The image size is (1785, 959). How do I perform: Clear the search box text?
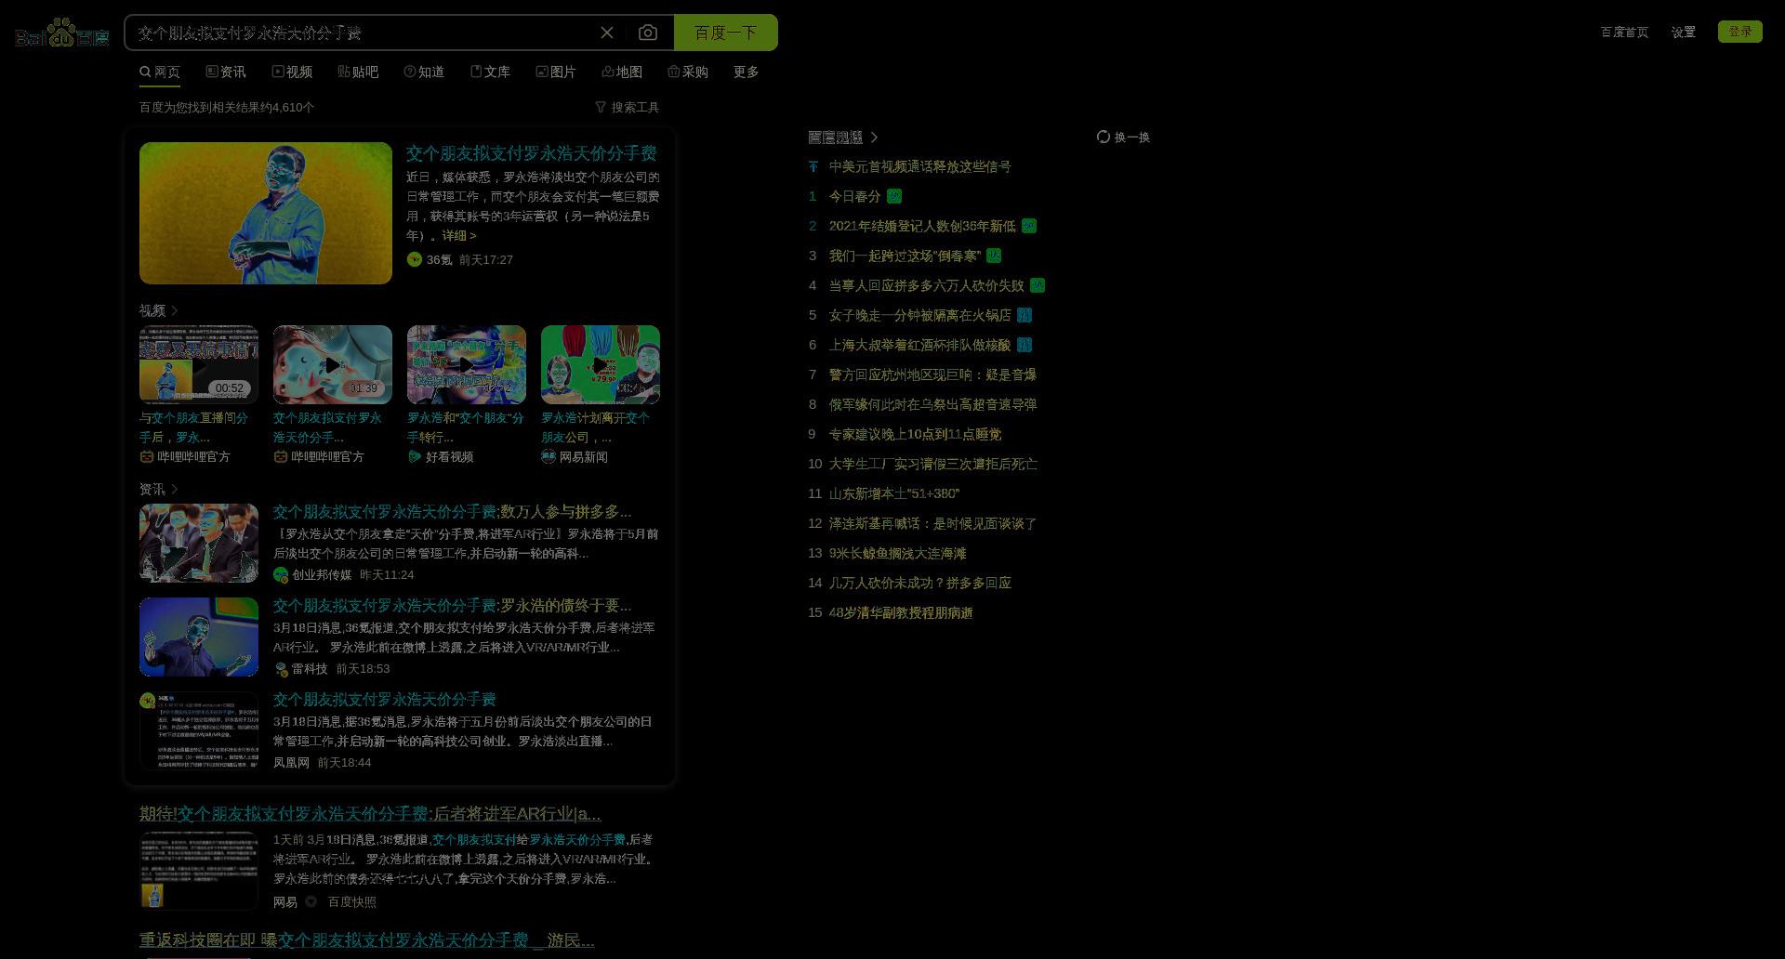(607, 33)
